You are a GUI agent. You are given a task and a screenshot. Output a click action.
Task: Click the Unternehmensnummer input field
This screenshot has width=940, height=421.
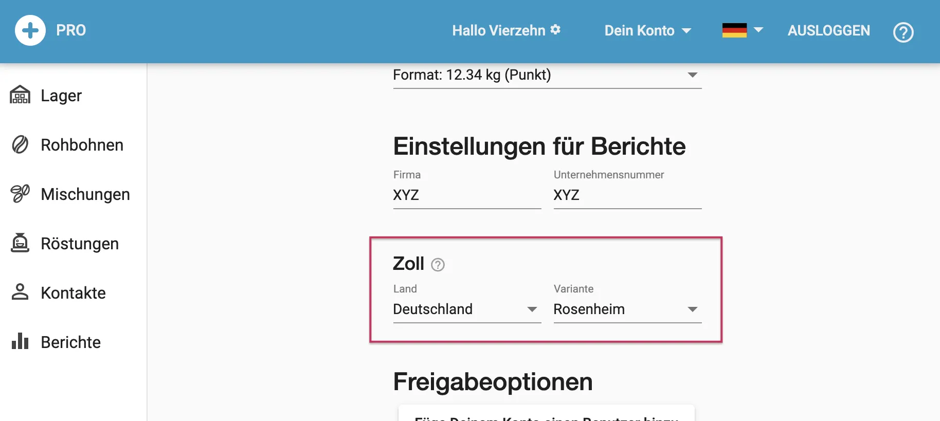click(x=627, y=195)
